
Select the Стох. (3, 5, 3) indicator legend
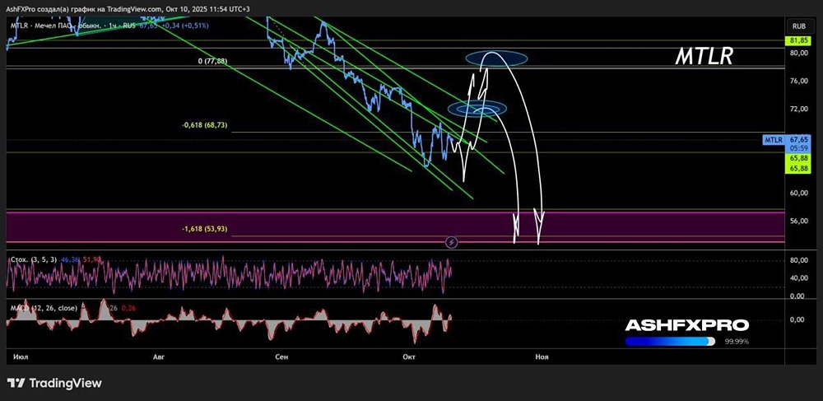click(34, 259)
